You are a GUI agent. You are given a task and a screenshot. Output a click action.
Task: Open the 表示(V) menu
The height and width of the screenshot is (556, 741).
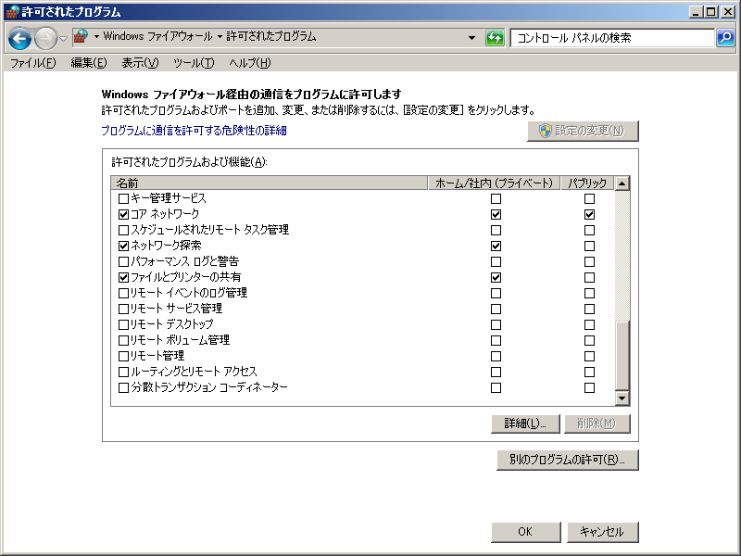coord(140,63)
